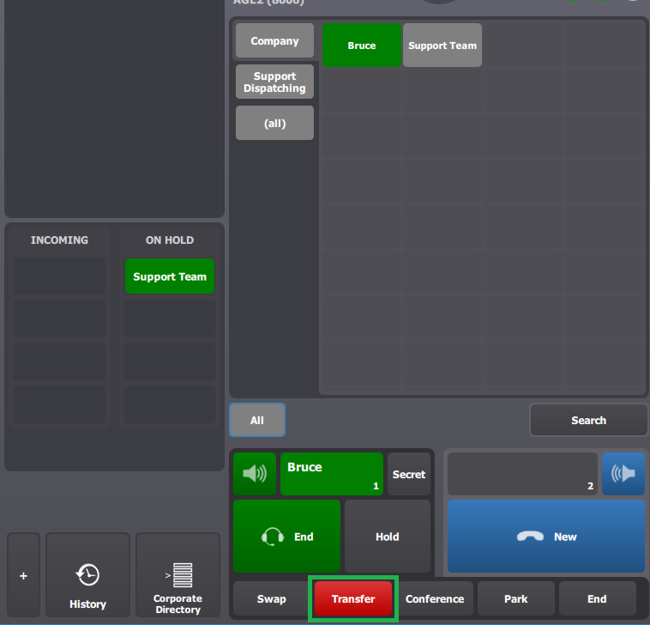Toggle the Secret option

[x=409, y=474]
